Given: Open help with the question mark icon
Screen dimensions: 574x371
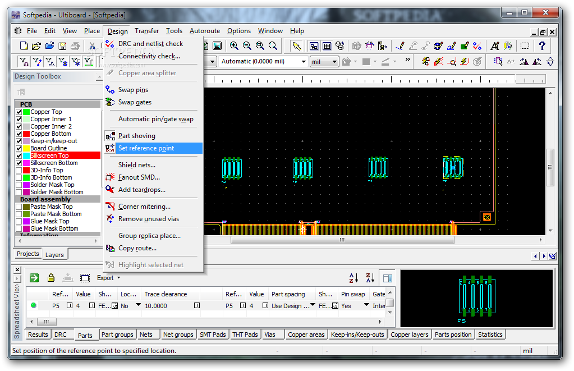Looking at the screenshot, I should 542,46.
